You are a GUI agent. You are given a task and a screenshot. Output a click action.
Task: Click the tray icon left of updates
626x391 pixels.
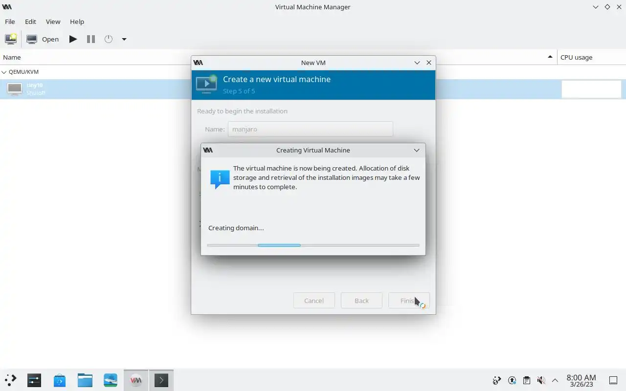pos(497,380)
